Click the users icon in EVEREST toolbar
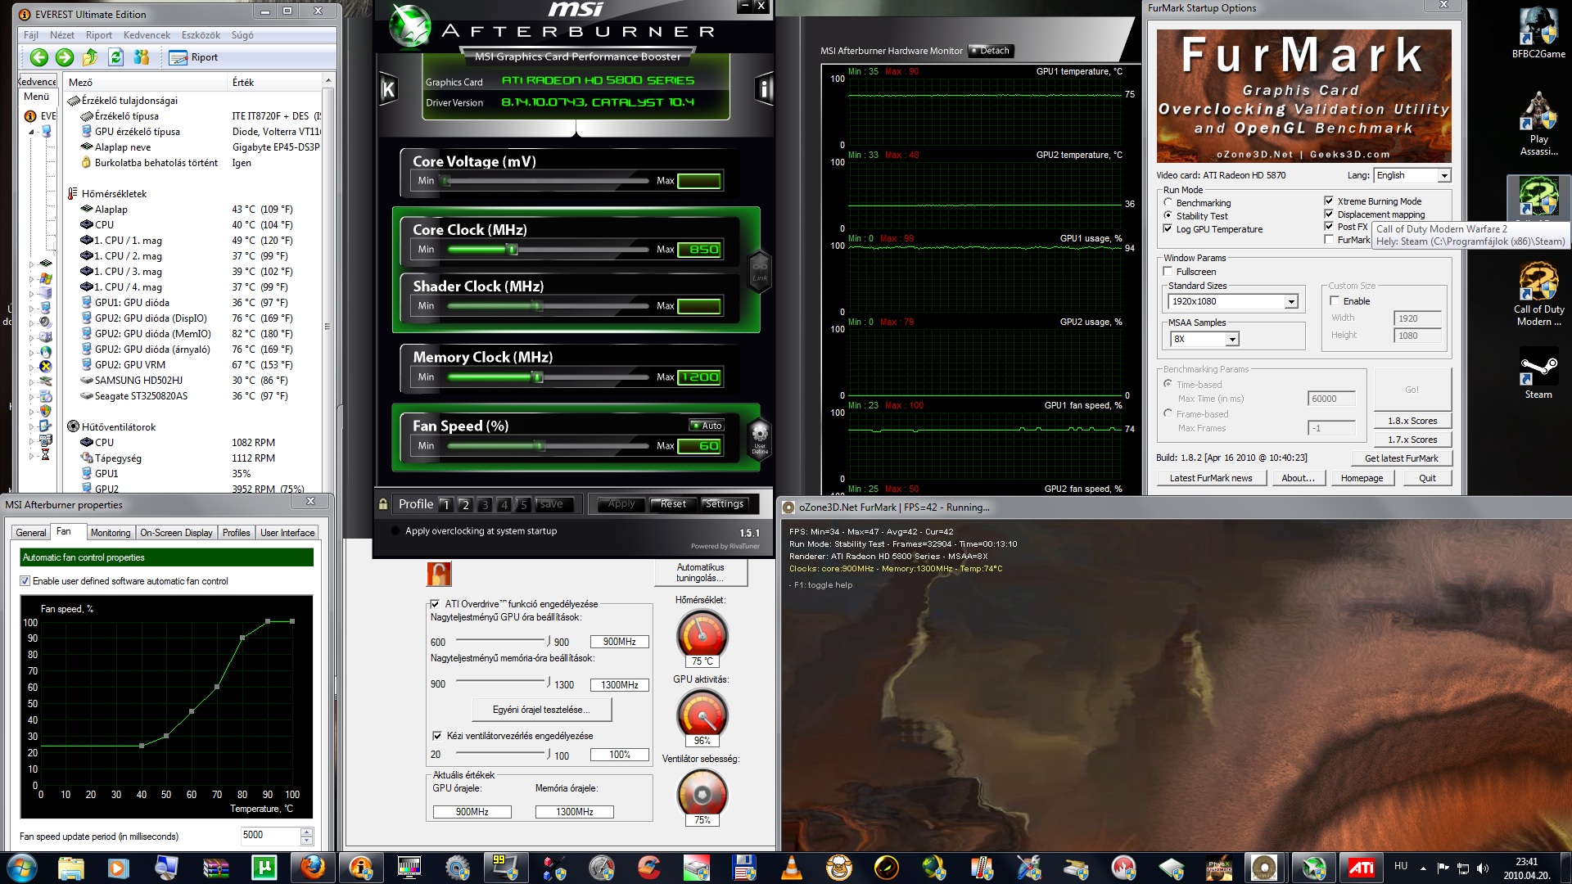This screenshot has height=884, width=1572. coord(142,57)
